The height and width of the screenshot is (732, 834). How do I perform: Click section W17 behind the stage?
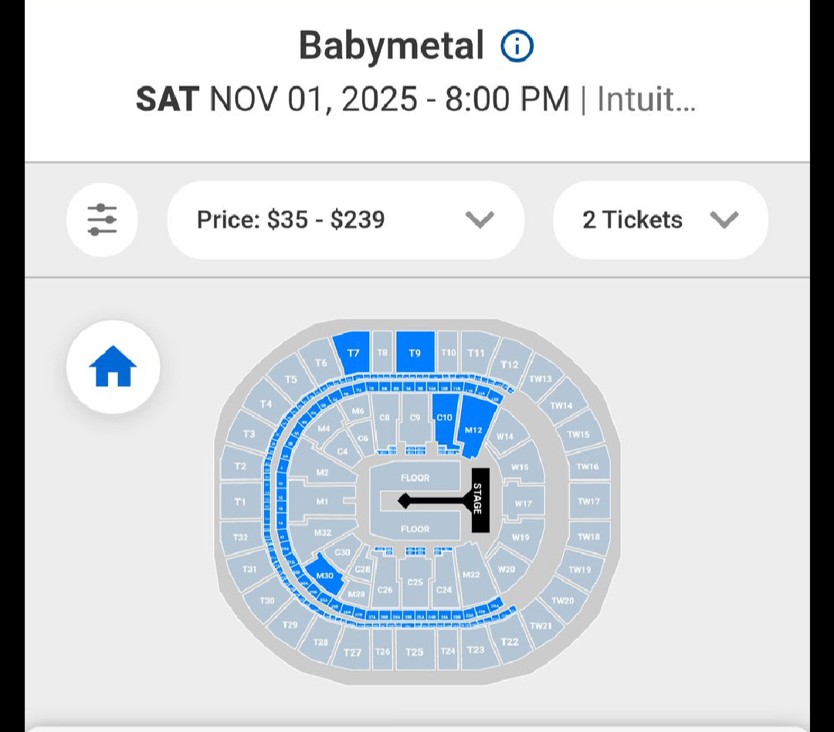click(x=524, y=503)
